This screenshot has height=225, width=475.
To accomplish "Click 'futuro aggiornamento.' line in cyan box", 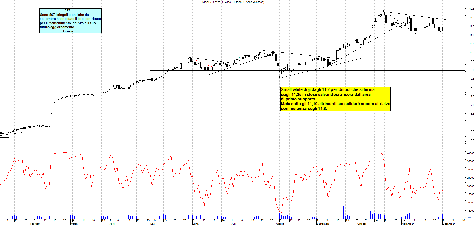I will 58,27.
